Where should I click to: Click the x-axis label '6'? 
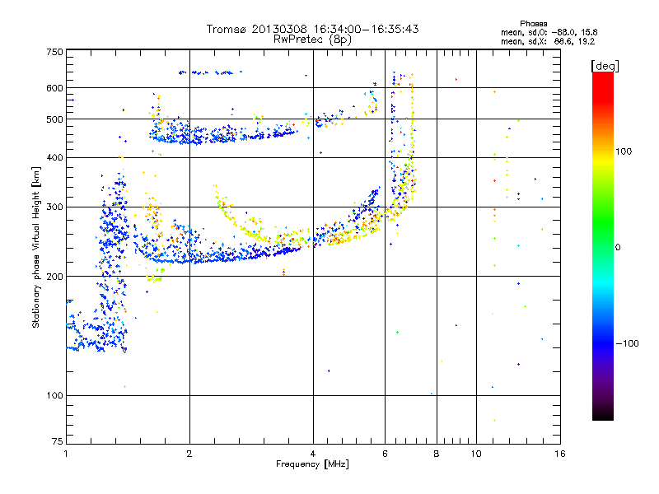[385, 454]
